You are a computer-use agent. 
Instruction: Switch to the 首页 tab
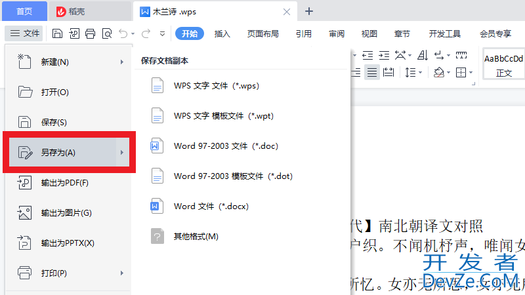[x=24, y=11]
